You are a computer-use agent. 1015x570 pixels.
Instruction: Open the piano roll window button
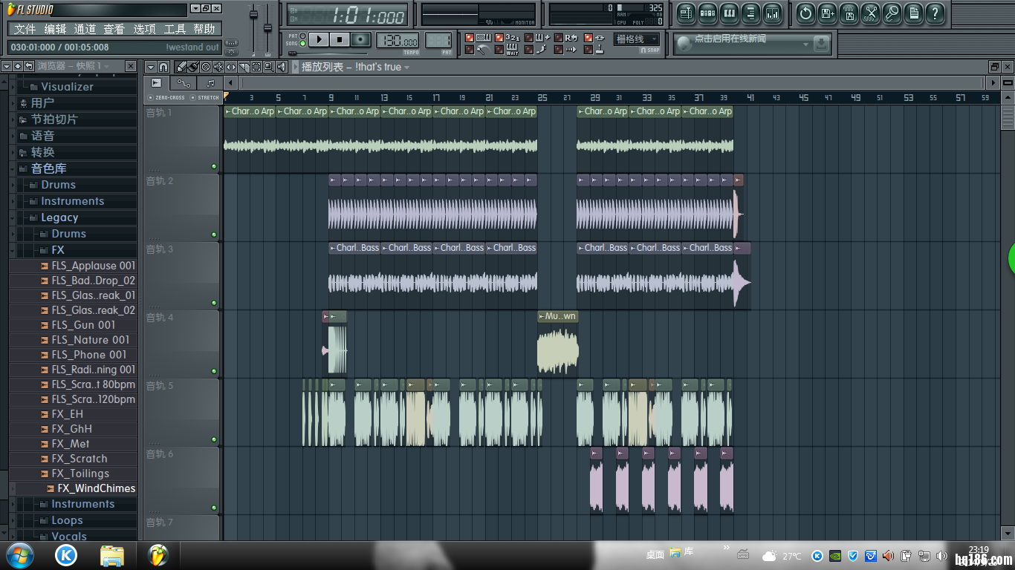(729, 13)
